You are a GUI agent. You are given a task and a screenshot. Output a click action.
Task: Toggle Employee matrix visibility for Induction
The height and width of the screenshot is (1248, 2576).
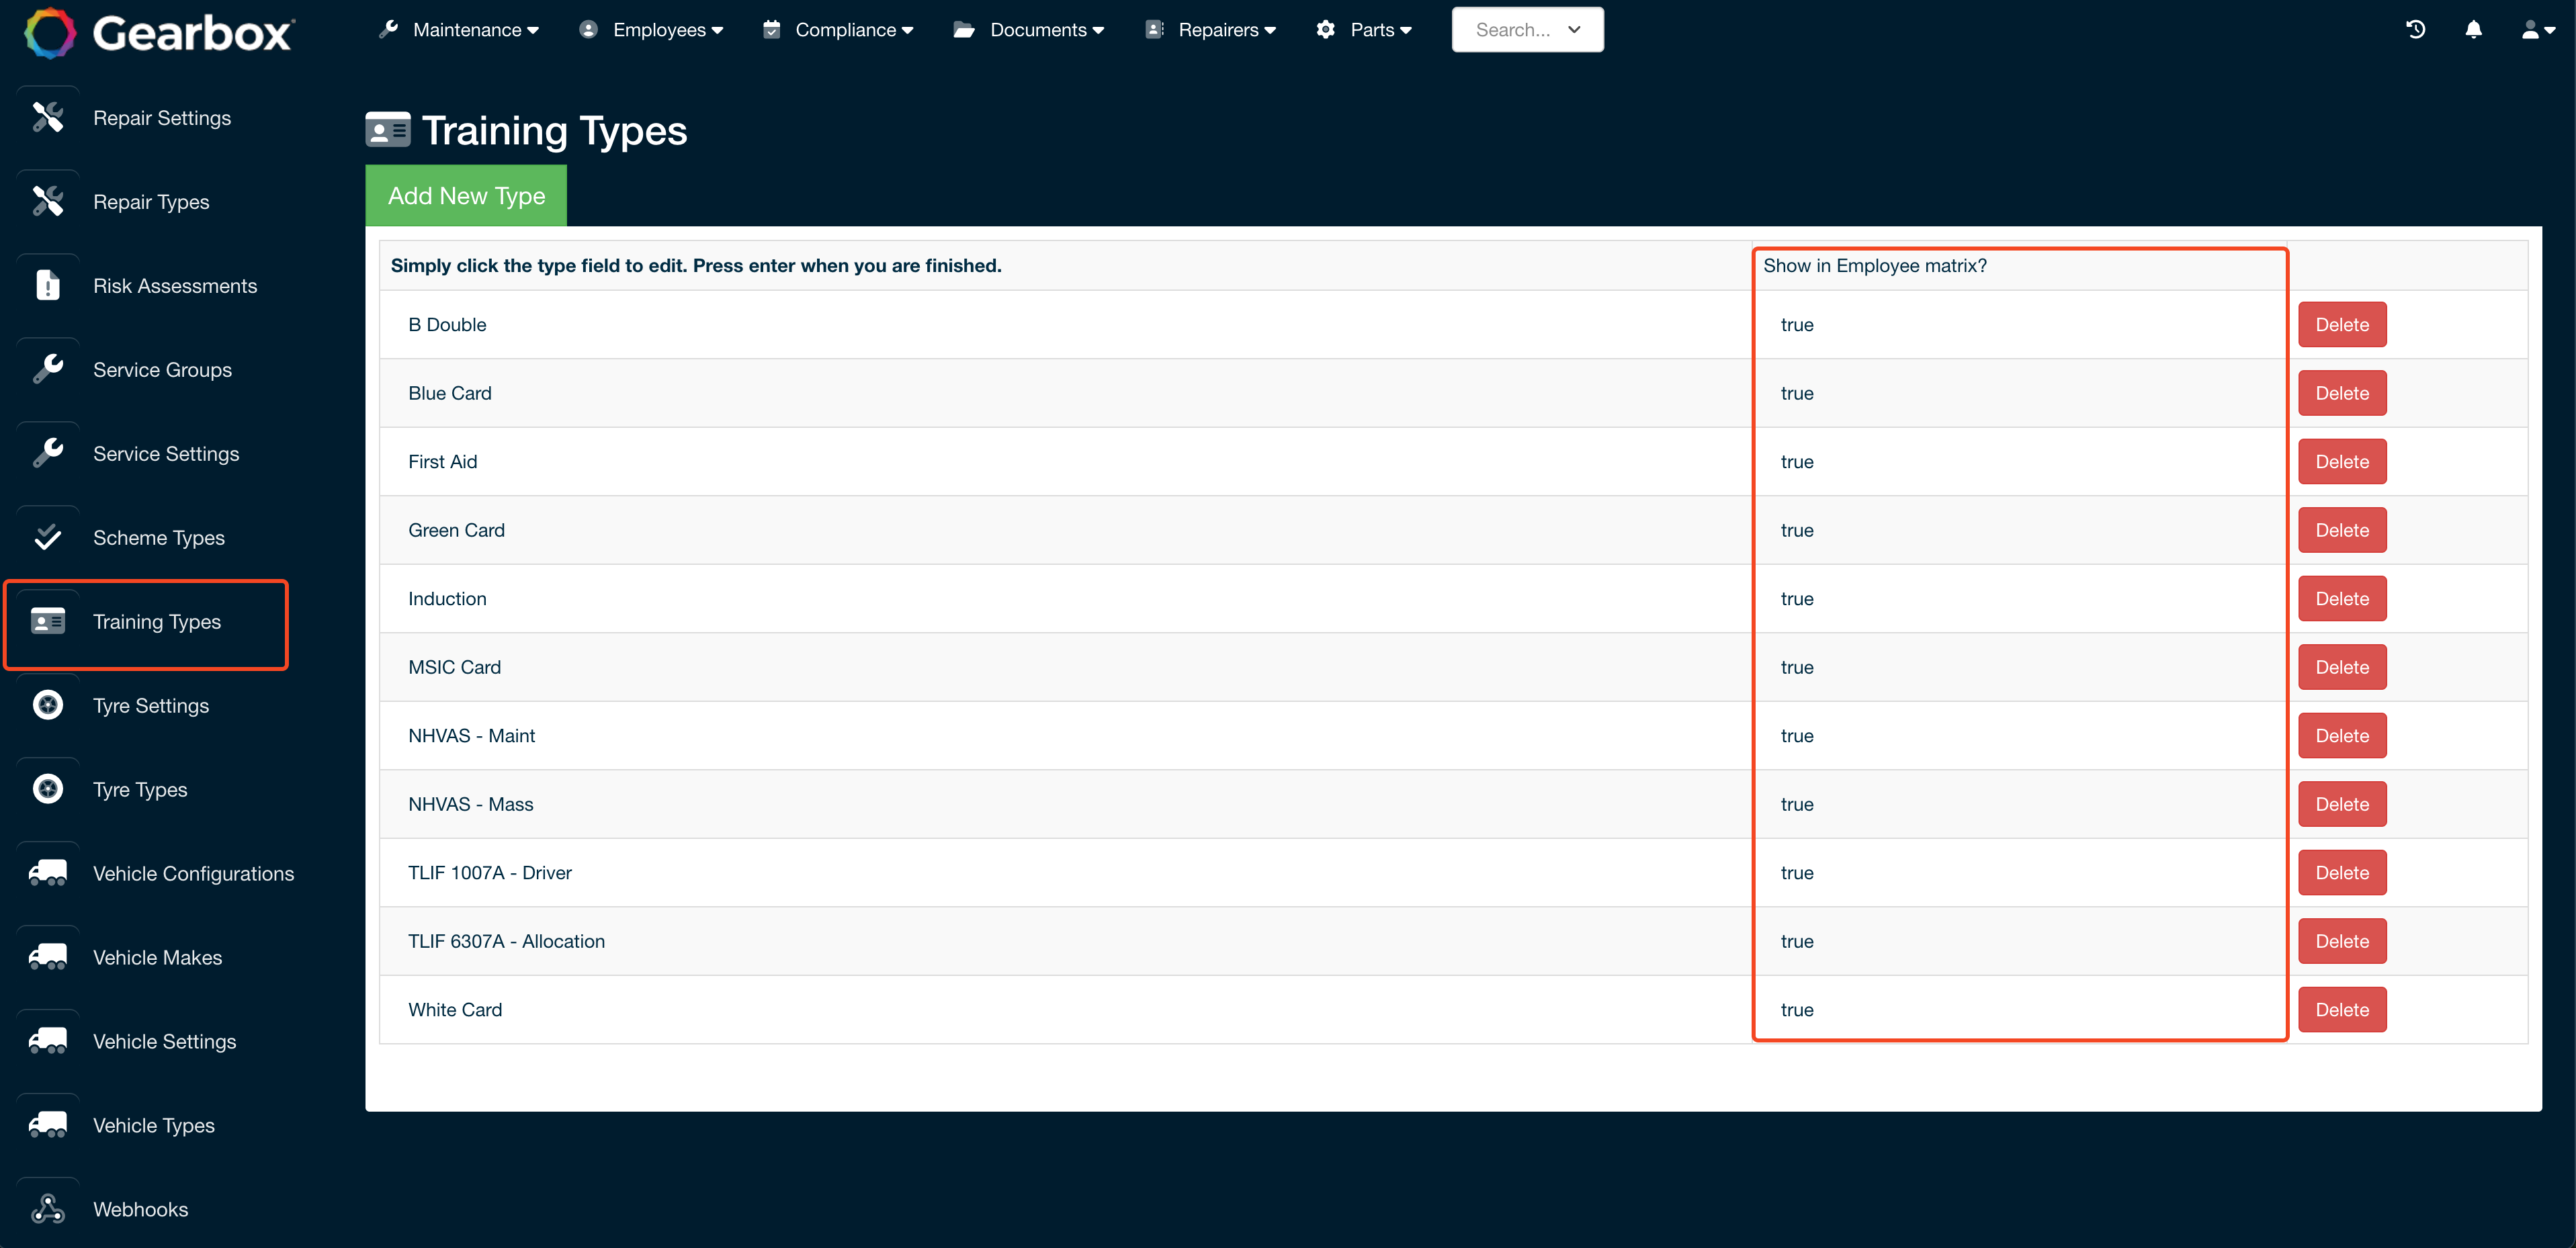(1797, 598)
